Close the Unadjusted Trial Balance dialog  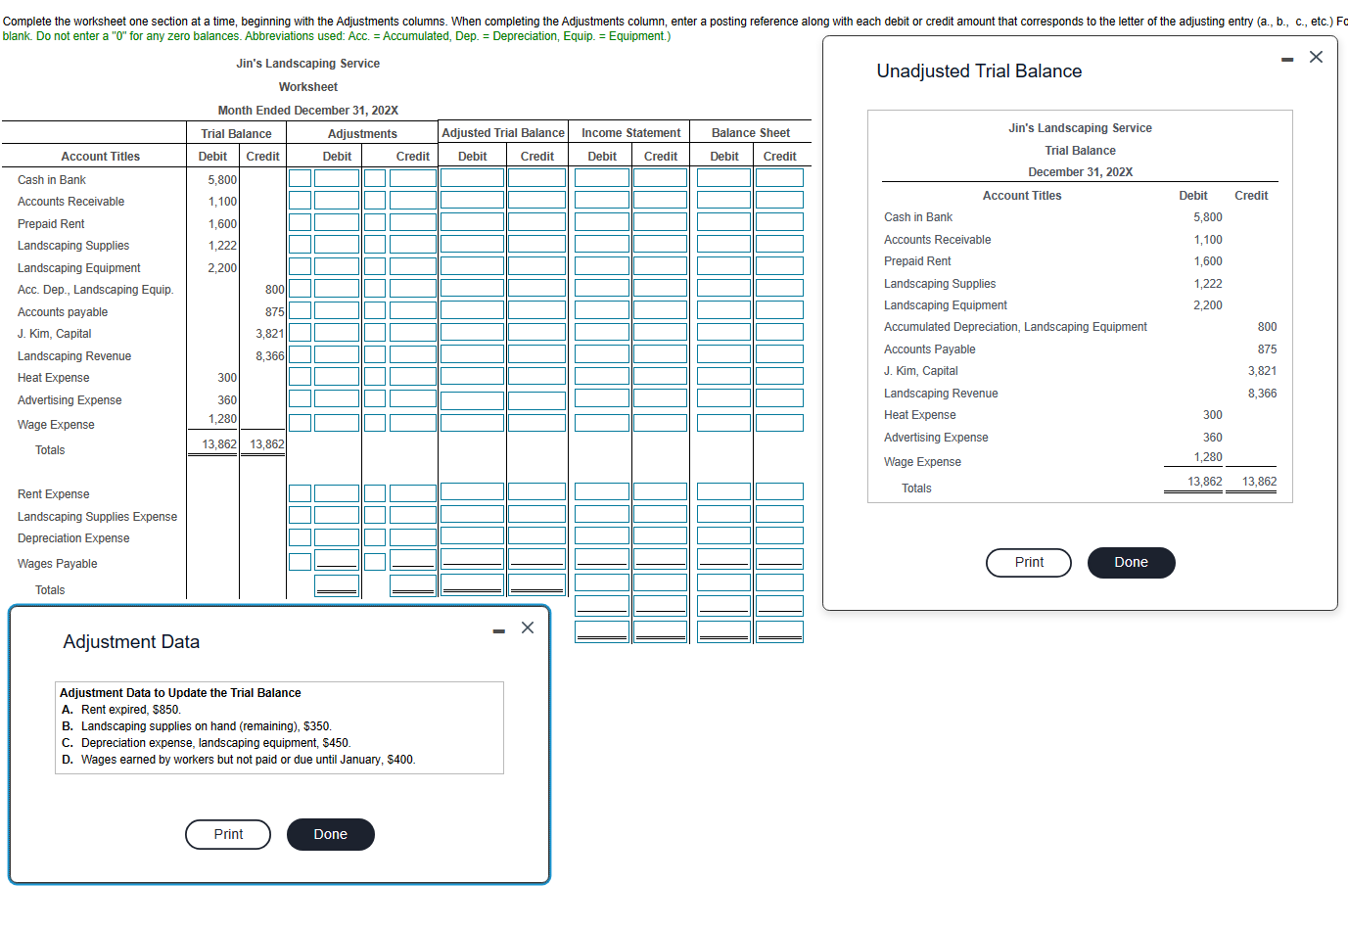pos(1316,57)
